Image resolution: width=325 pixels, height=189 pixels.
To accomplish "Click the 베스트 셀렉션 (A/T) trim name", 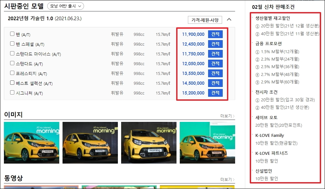I will (34, 83).
